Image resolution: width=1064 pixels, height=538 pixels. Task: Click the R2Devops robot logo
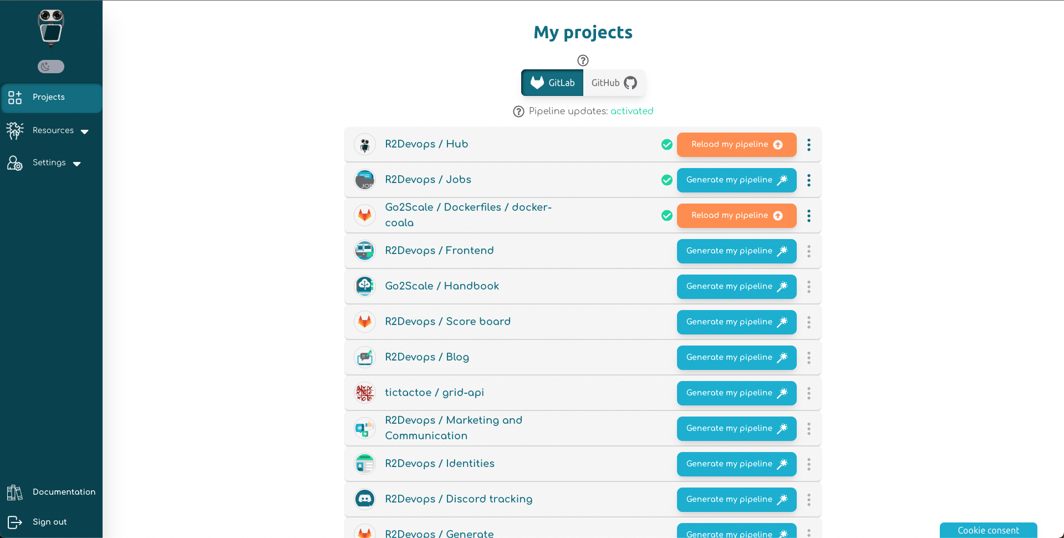(x=50, y=28)
